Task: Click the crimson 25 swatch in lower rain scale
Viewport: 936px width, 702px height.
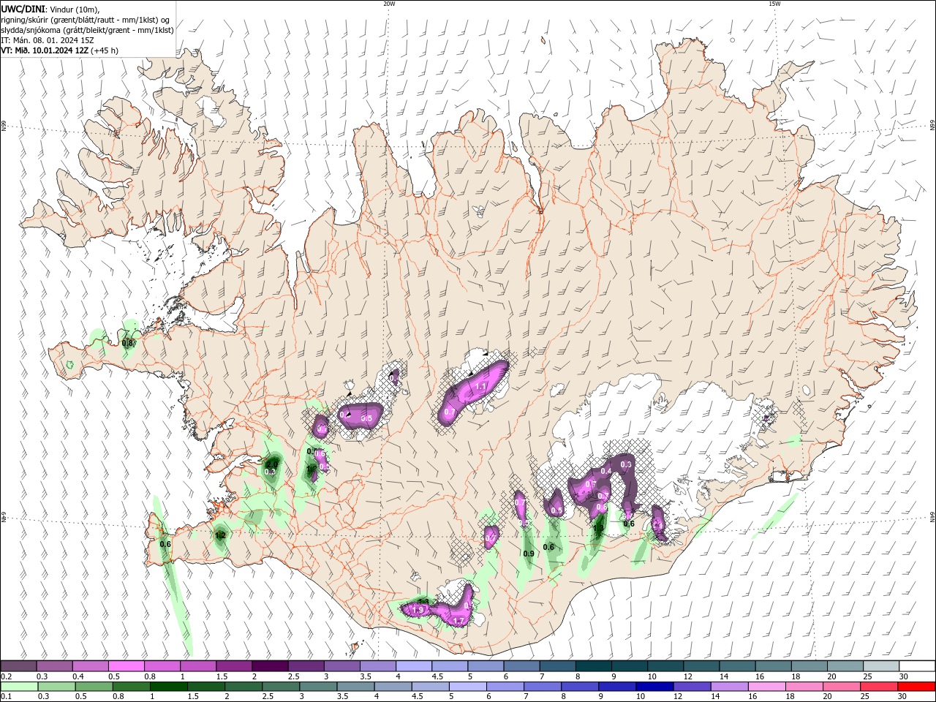Action: point(879,687)
